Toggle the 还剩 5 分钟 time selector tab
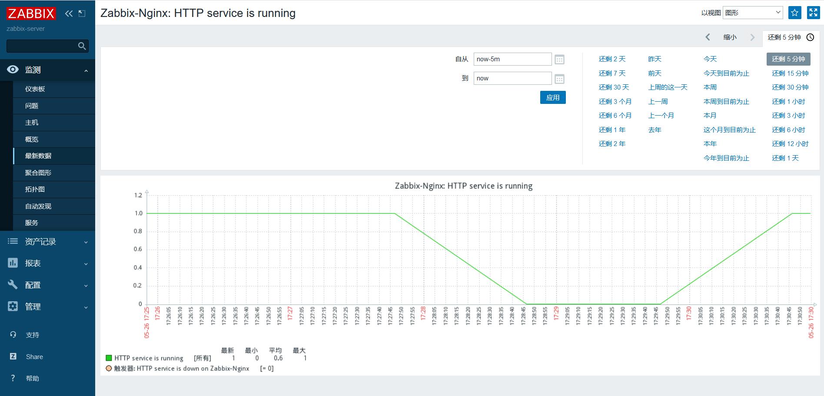This screenshot has height=396, width=824. point(791,37)
